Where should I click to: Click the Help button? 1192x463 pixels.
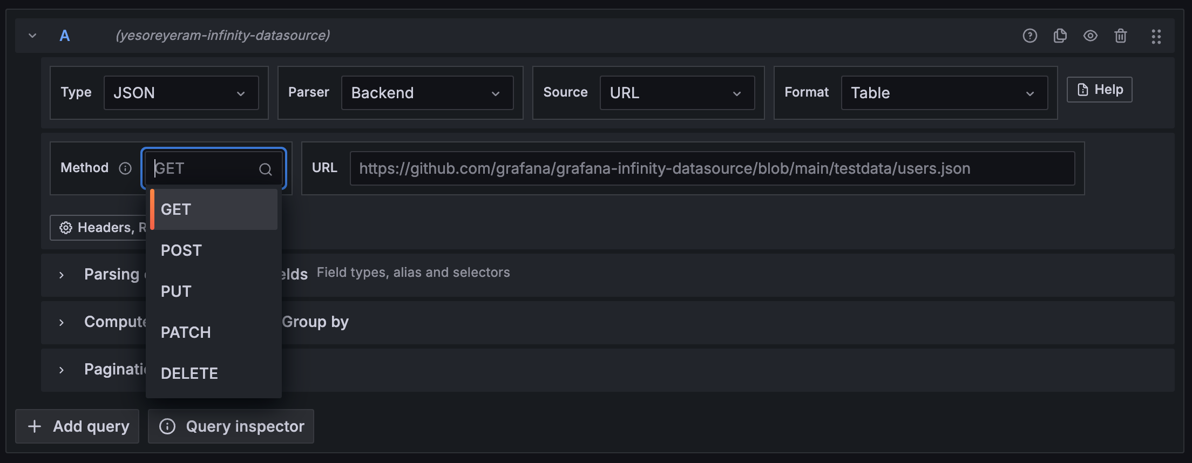1099,90
